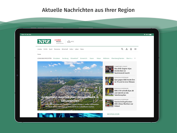Open the Dinslaken local news link
The width and height of the screenshot is (177, 133).
(x=57, y=59)
